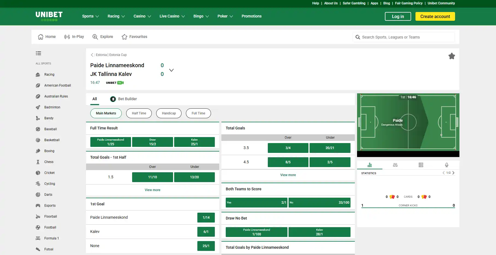Click the Unibet TV stream icon

(115, 83)
